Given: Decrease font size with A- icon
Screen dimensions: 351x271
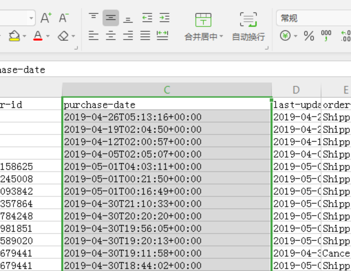Looking at the screenshot, I should click(x=64, y=18).
